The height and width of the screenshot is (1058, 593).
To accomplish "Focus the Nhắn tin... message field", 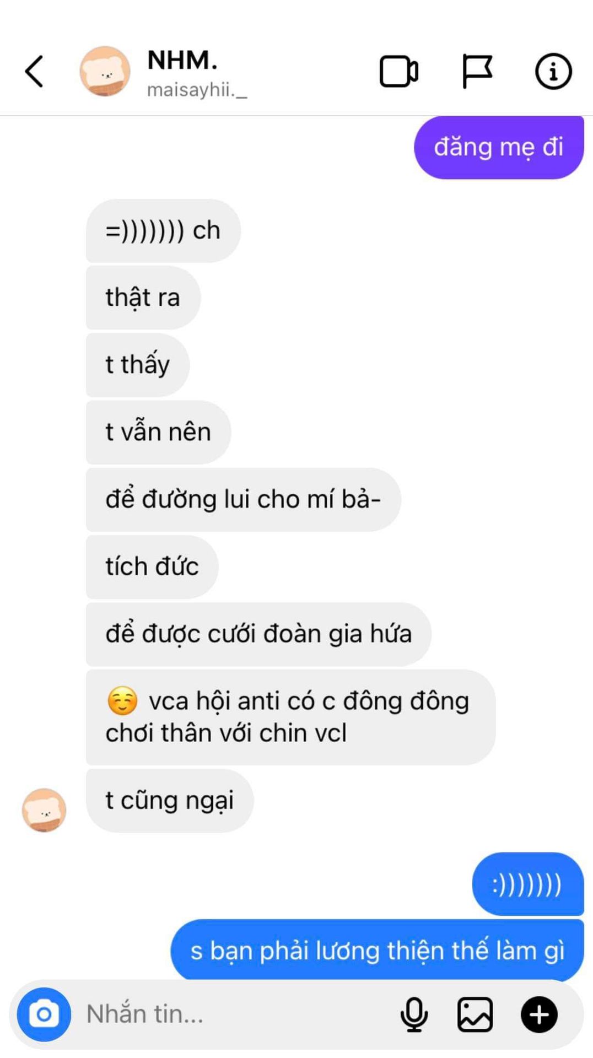I will coord(237,1014).
